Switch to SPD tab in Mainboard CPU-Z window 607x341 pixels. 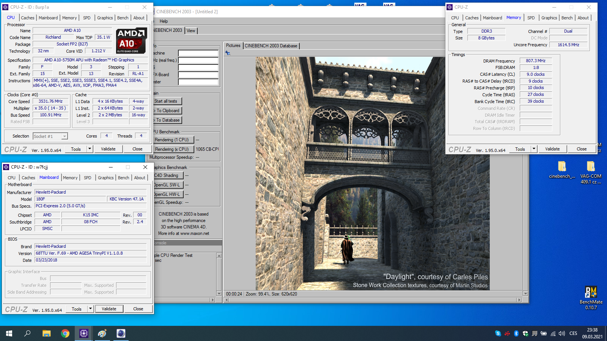pos(88,178)
